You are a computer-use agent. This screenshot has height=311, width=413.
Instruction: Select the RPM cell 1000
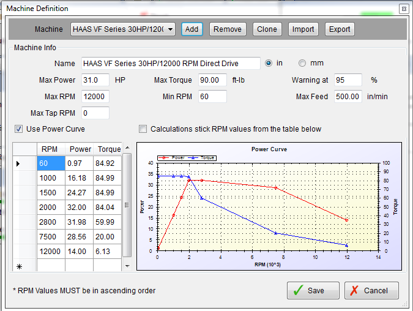(x=51, y=178)
